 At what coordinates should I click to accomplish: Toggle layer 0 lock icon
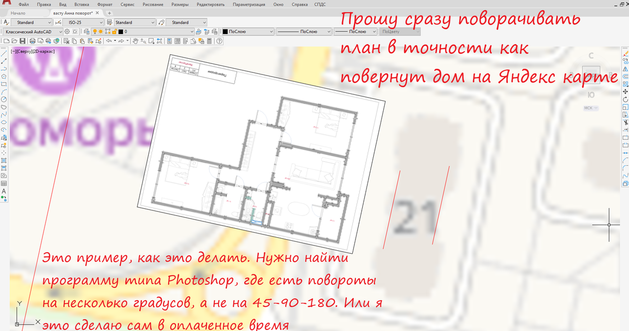coord(114,31)
